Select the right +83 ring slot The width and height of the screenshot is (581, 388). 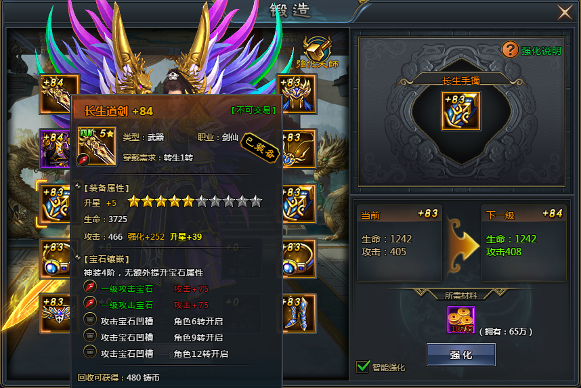coord(299,259)
